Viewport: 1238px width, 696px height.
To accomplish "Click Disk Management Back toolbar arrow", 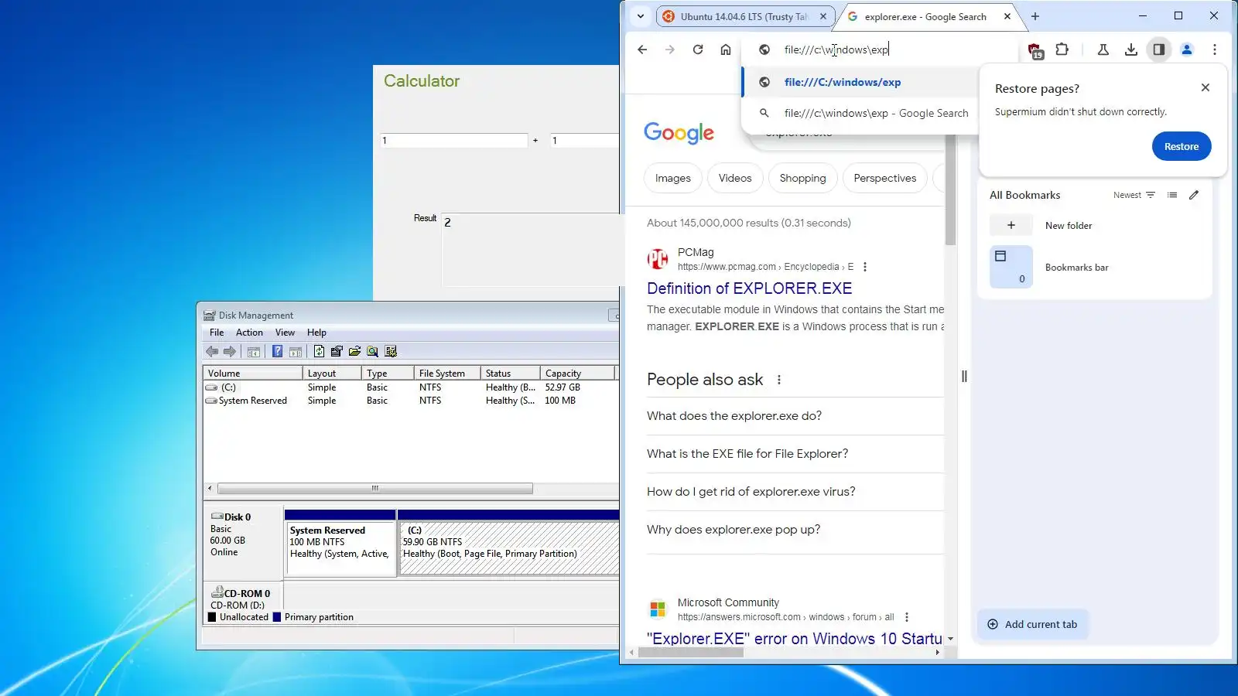I will 212,352.
